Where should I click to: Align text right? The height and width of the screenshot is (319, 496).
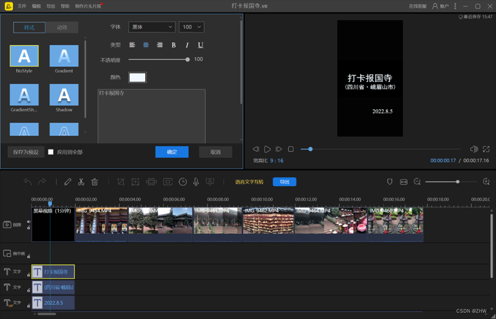pyautogui.click(x=160, y=45)
